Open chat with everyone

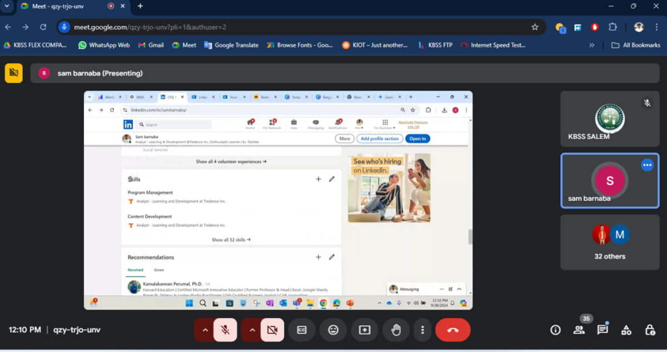pos(603,330)
